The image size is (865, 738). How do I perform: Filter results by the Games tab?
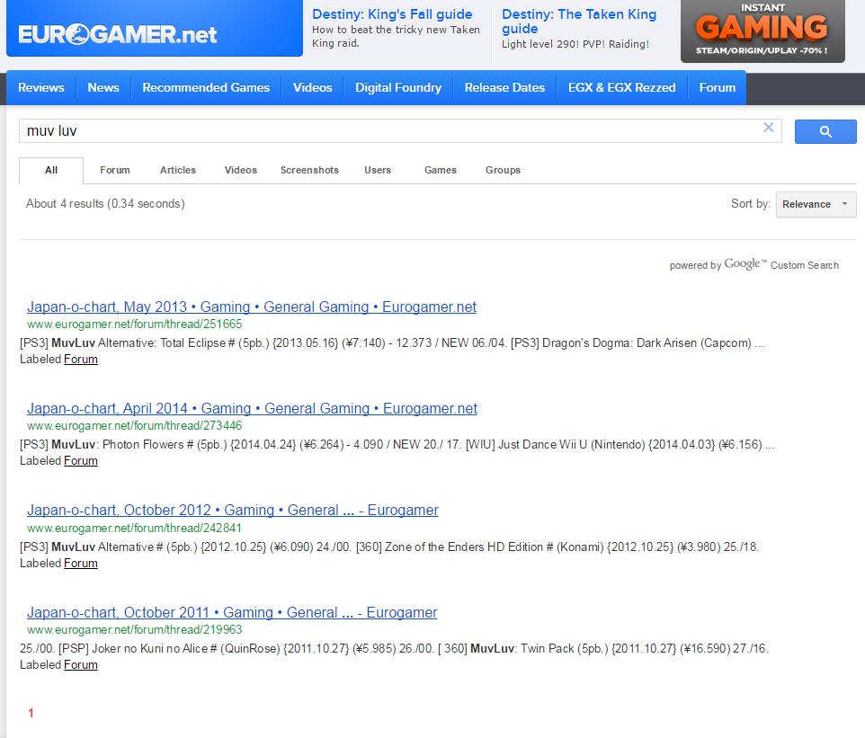point(441,170)
